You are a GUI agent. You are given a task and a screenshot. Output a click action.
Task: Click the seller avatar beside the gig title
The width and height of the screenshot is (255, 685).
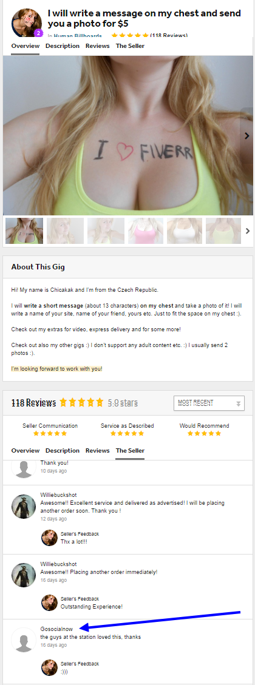26,22
